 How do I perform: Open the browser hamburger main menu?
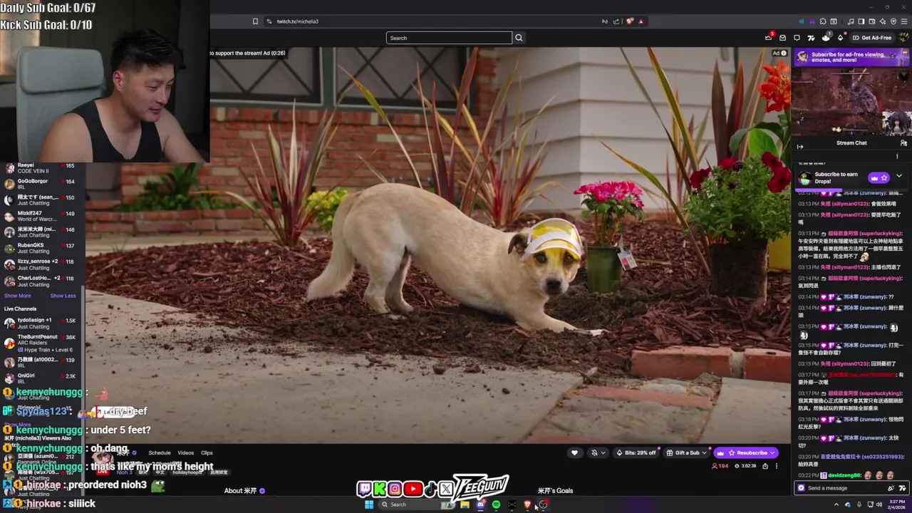pyautogui.click(x=904, y=21)
